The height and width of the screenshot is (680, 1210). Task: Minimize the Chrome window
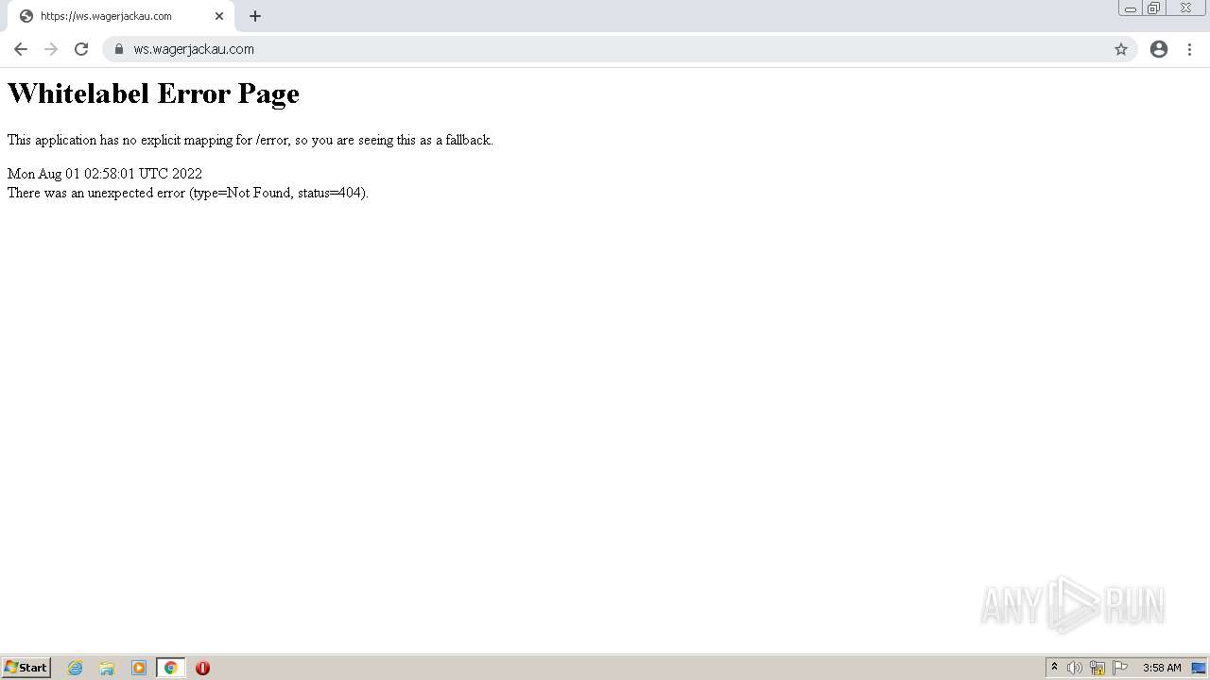click(1131, 8)
